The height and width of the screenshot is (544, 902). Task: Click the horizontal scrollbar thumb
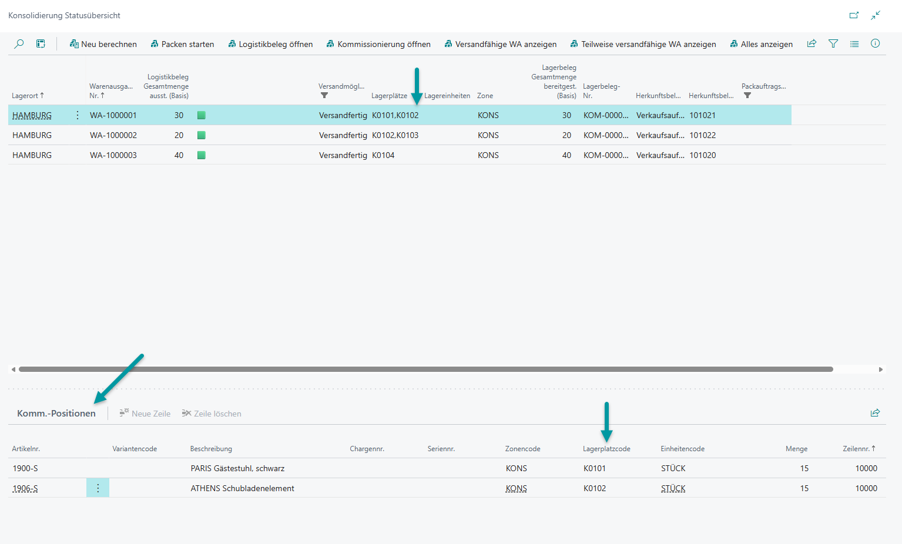[x=426, y=370]
